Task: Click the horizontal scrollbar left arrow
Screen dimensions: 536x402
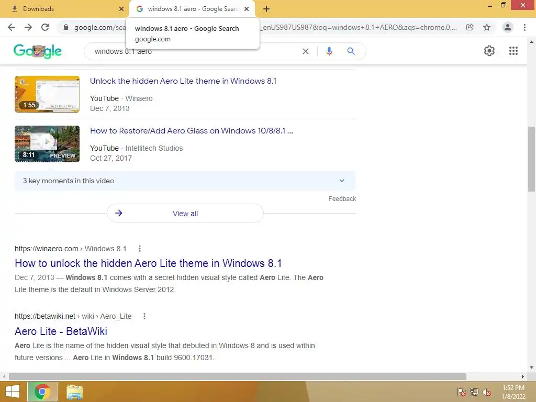Action: point(4,376)
